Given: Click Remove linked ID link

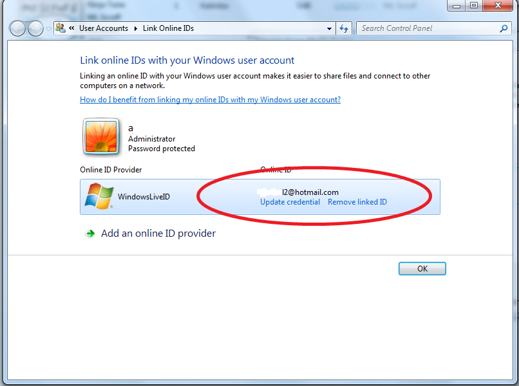Looking at the screenshot, I should (357, 202).
